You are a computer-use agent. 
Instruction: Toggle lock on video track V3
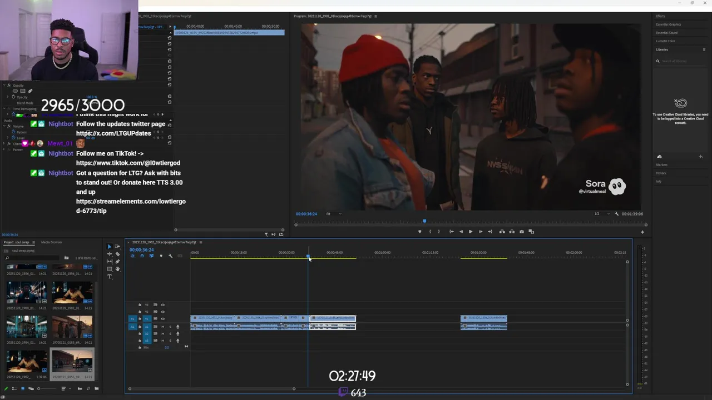(x=140, y=304)
